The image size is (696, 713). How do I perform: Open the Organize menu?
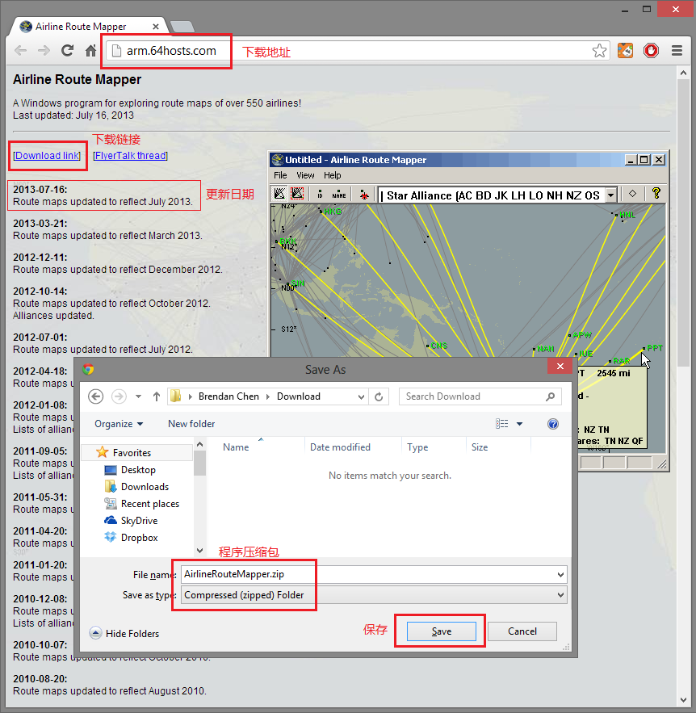[x=119, y=424]
